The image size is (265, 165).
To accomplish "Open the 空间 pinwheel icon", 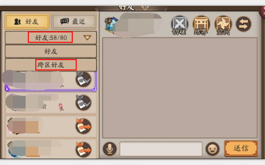I will (x=223, y=25).
